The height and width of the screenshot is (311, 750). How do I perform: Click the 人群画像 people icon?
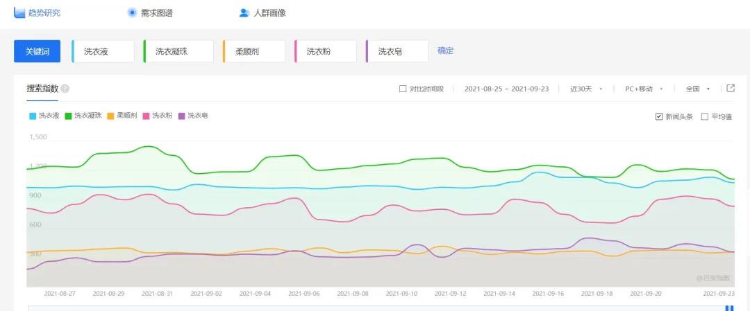[244, 12]
